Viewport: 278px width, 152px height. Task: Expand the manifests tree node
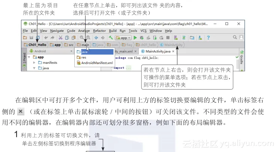coord(34,62)
